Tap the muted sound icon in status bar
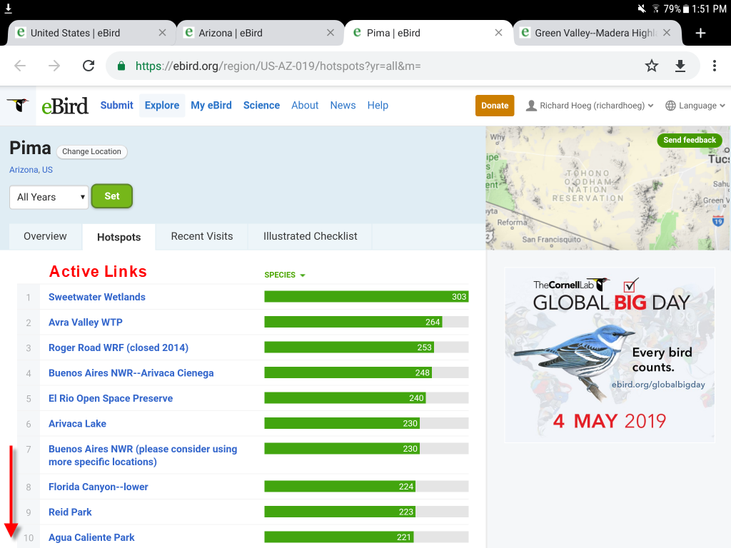The height and width of the screenshot is (548, 731). coord(642,9)
